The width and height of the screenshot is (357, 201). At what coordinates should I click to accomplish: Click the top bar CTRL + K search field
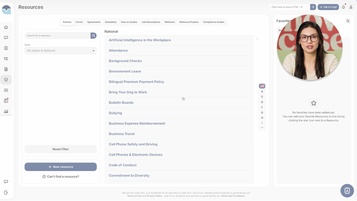tap(289, 7)
